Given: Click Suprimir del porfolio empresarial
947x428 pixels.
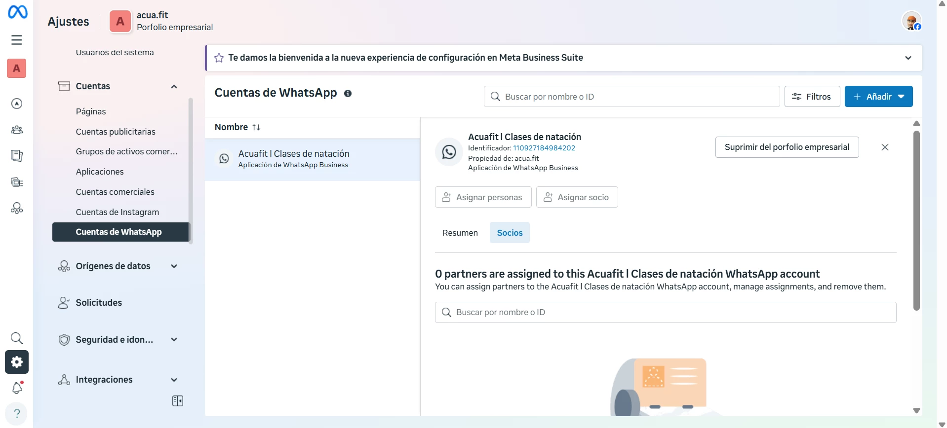Looking at the screenshot, I should click(x=787, y=147).
